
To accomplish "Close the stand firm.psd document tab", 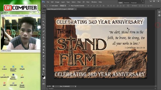I will coord(76,9).
